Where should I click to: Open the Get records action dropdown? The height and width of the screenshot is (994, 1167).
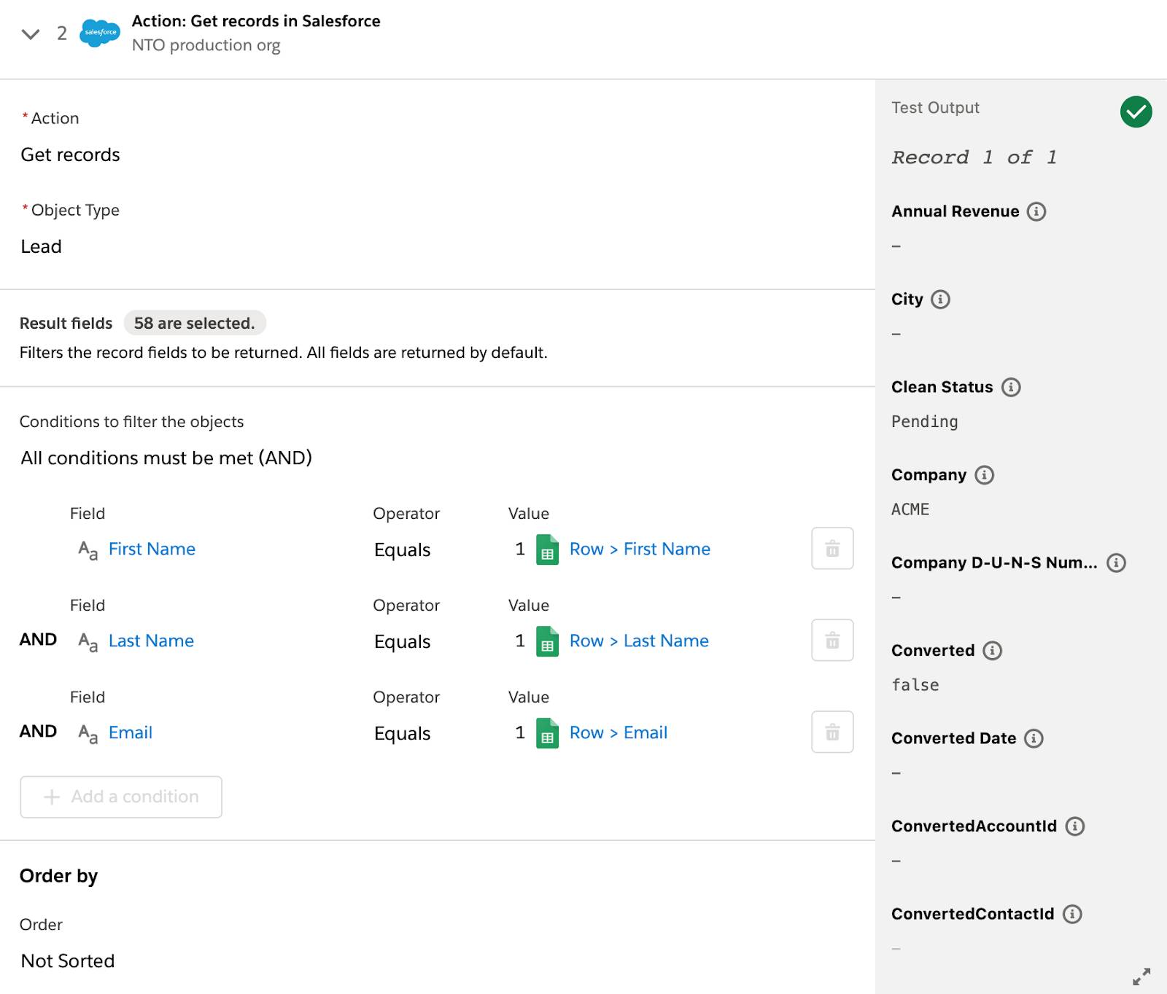pyautogui.click(x=70, y=154)
